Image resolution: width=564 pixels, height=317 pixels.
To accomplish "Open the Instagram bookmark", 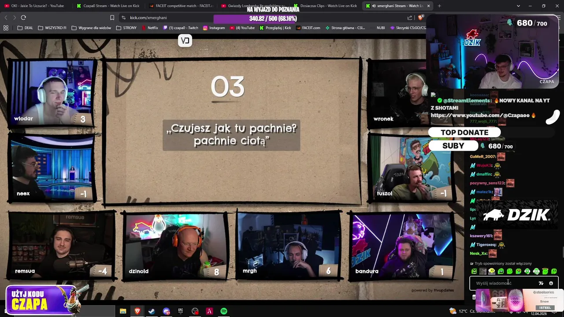I will click(214, 28).
